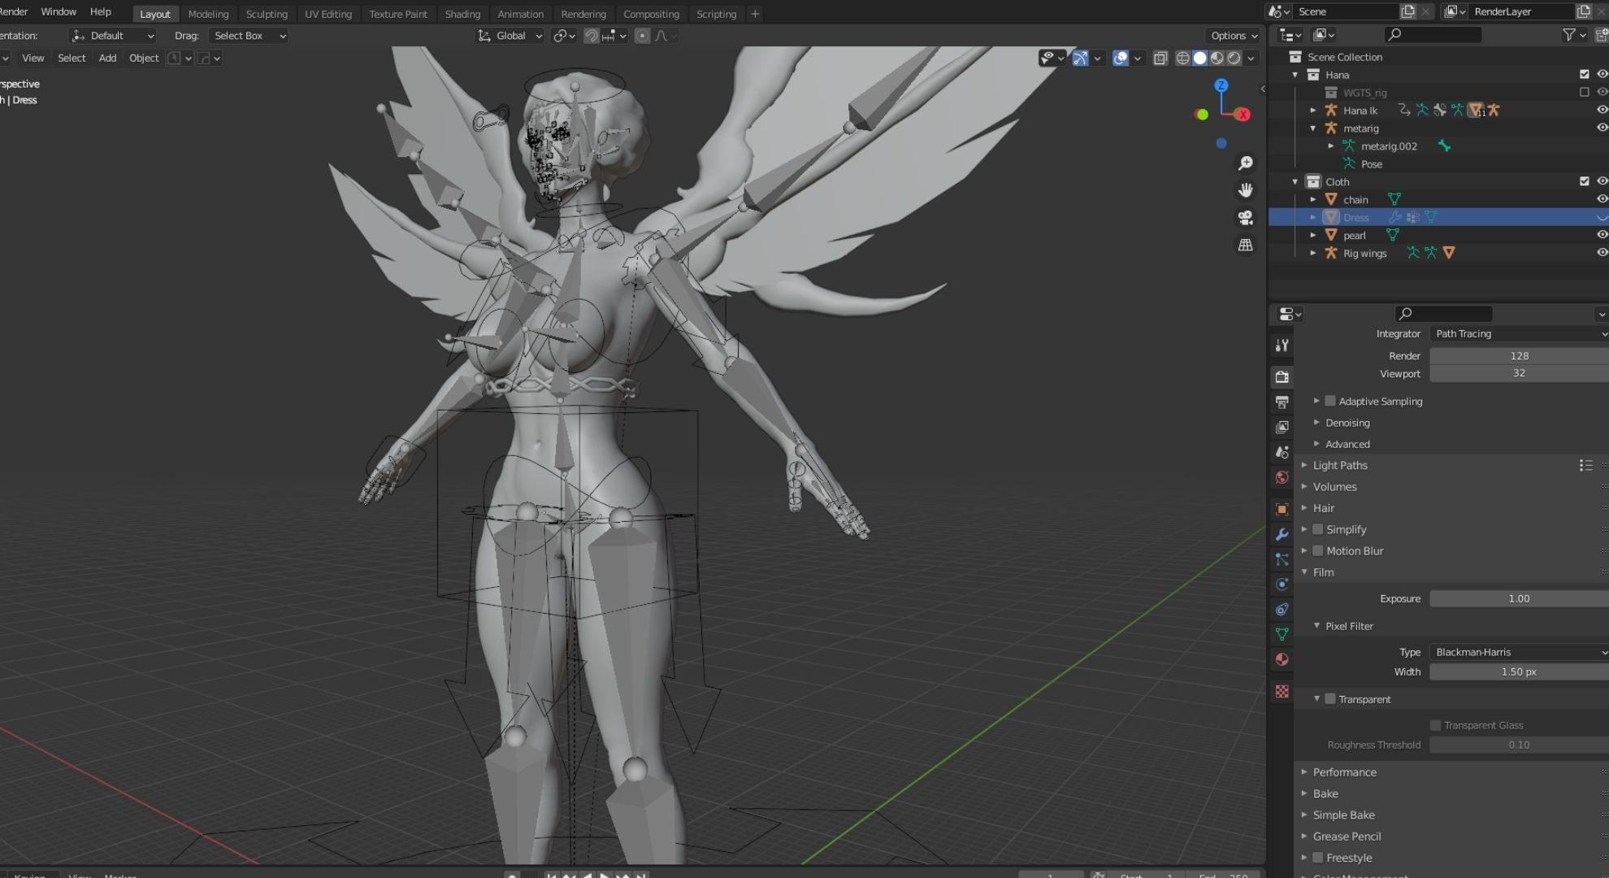Switch to the Shading workspace tab

[x=462, y=14]
